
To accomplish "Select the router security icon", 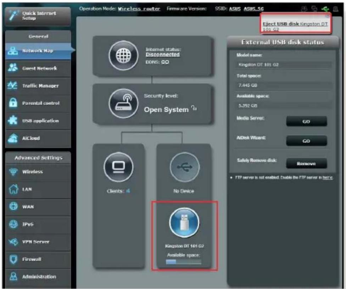I will tap(124, 103).
